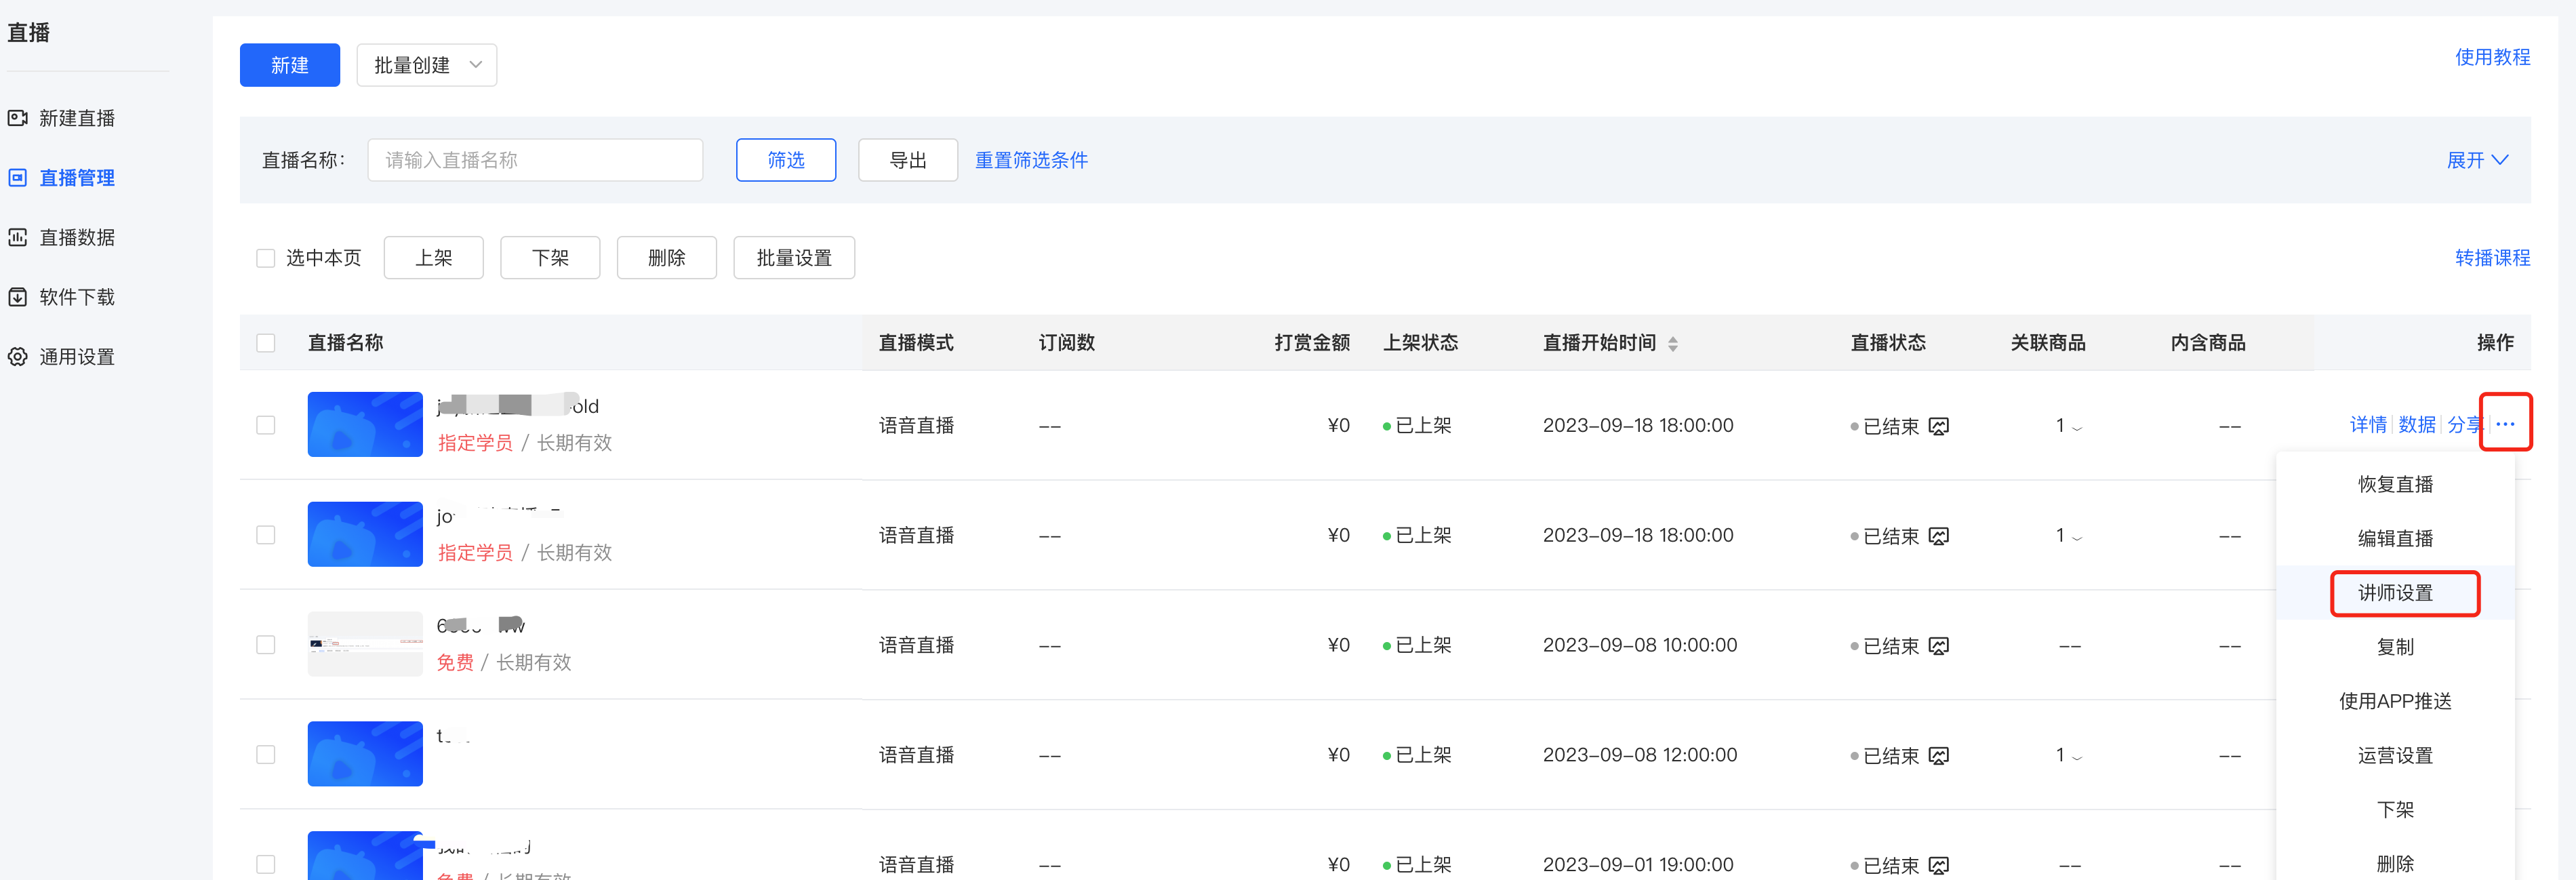Image resolution: width=2576 pixels, height=880 pixels.
Task: Check the row dated 2023-09-08 10:00:00
Action: 266,645
